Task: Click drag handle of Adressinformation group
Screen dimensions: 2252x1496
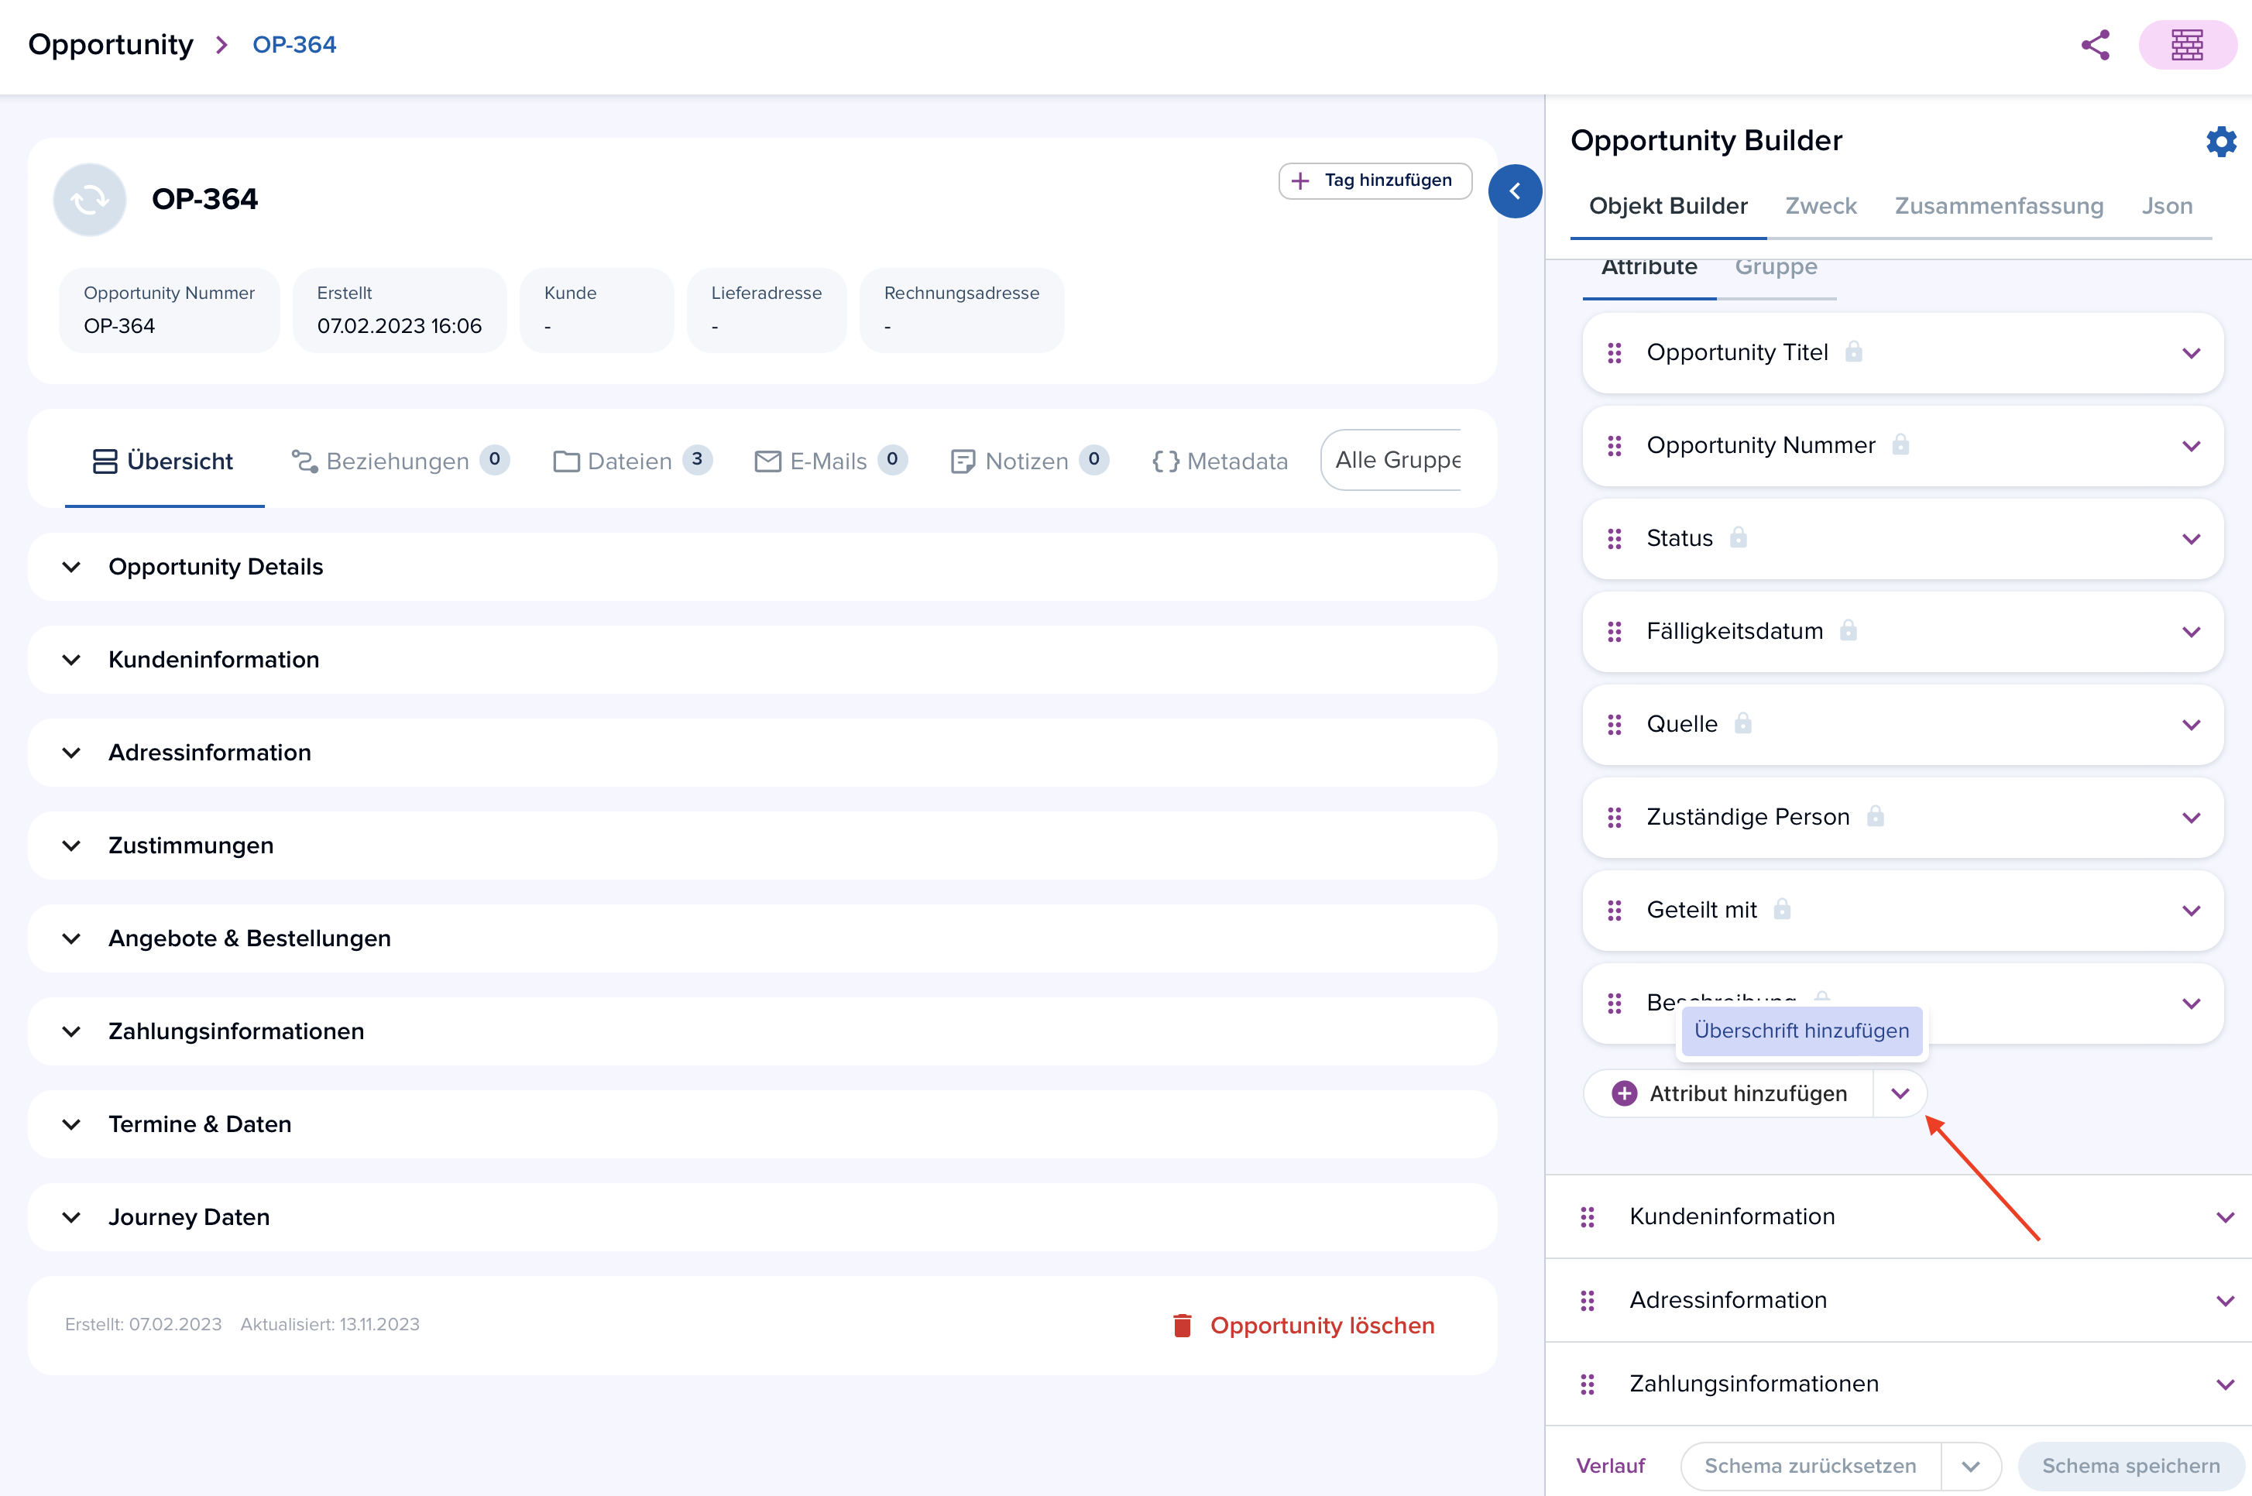Action: tap(1588, 1302)
